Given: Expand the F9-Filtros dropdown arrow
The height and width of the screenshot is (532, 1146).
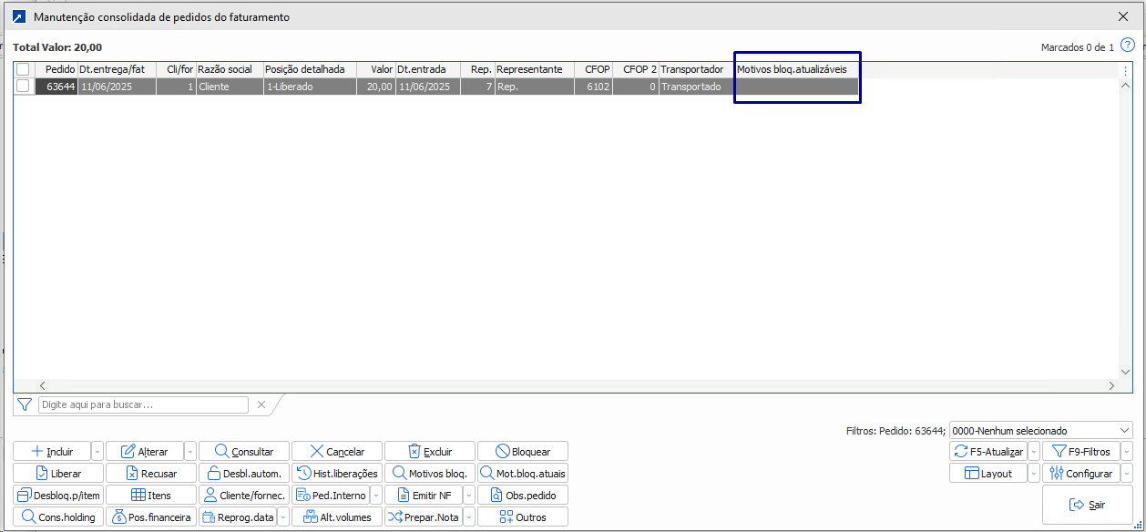Looking at the screenshot, I should point(1127,451).
